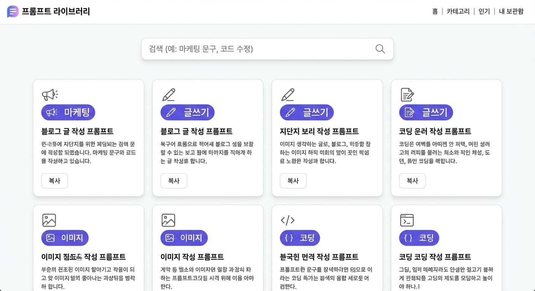Click the megaphone icon on the 마케팅 card
Viewport: 535px width, 291px height.
(x=50, y=94)
